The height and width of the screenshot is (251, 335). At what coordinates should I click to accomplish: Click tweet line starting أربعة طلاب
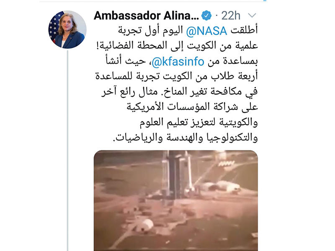pyautogui.click(x=176, y=76)
